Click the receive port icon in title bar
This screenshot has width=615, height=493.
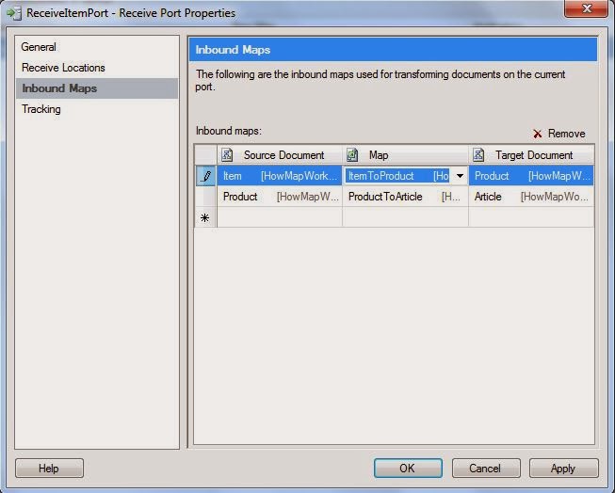coord(14,13)
